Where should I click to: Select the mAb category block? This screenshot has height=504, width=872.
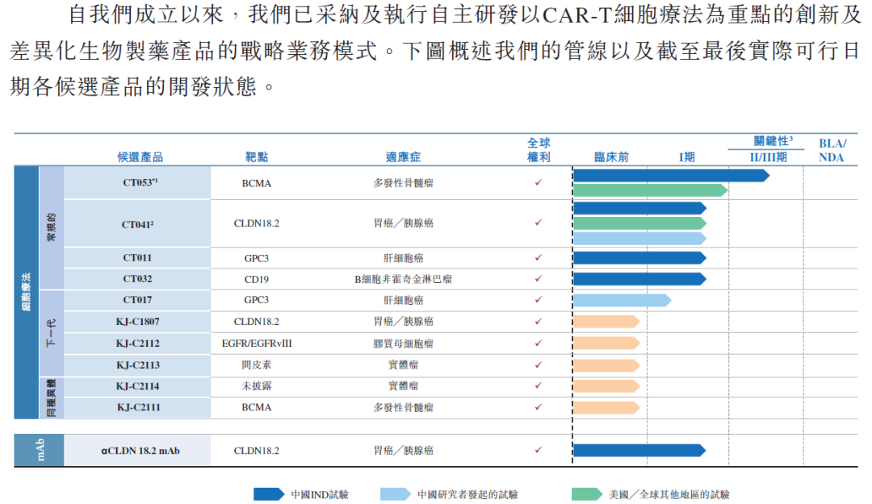pos(39,450)
